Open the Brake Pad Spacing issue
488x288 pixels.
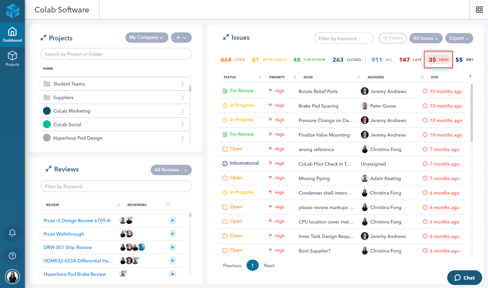(319, 106)
